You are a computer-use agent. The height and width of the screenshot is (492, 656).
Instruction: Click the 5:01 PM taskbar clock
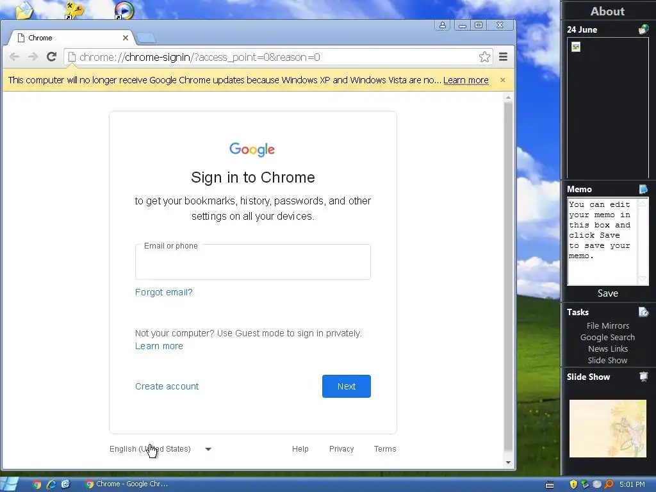(632, 484)
